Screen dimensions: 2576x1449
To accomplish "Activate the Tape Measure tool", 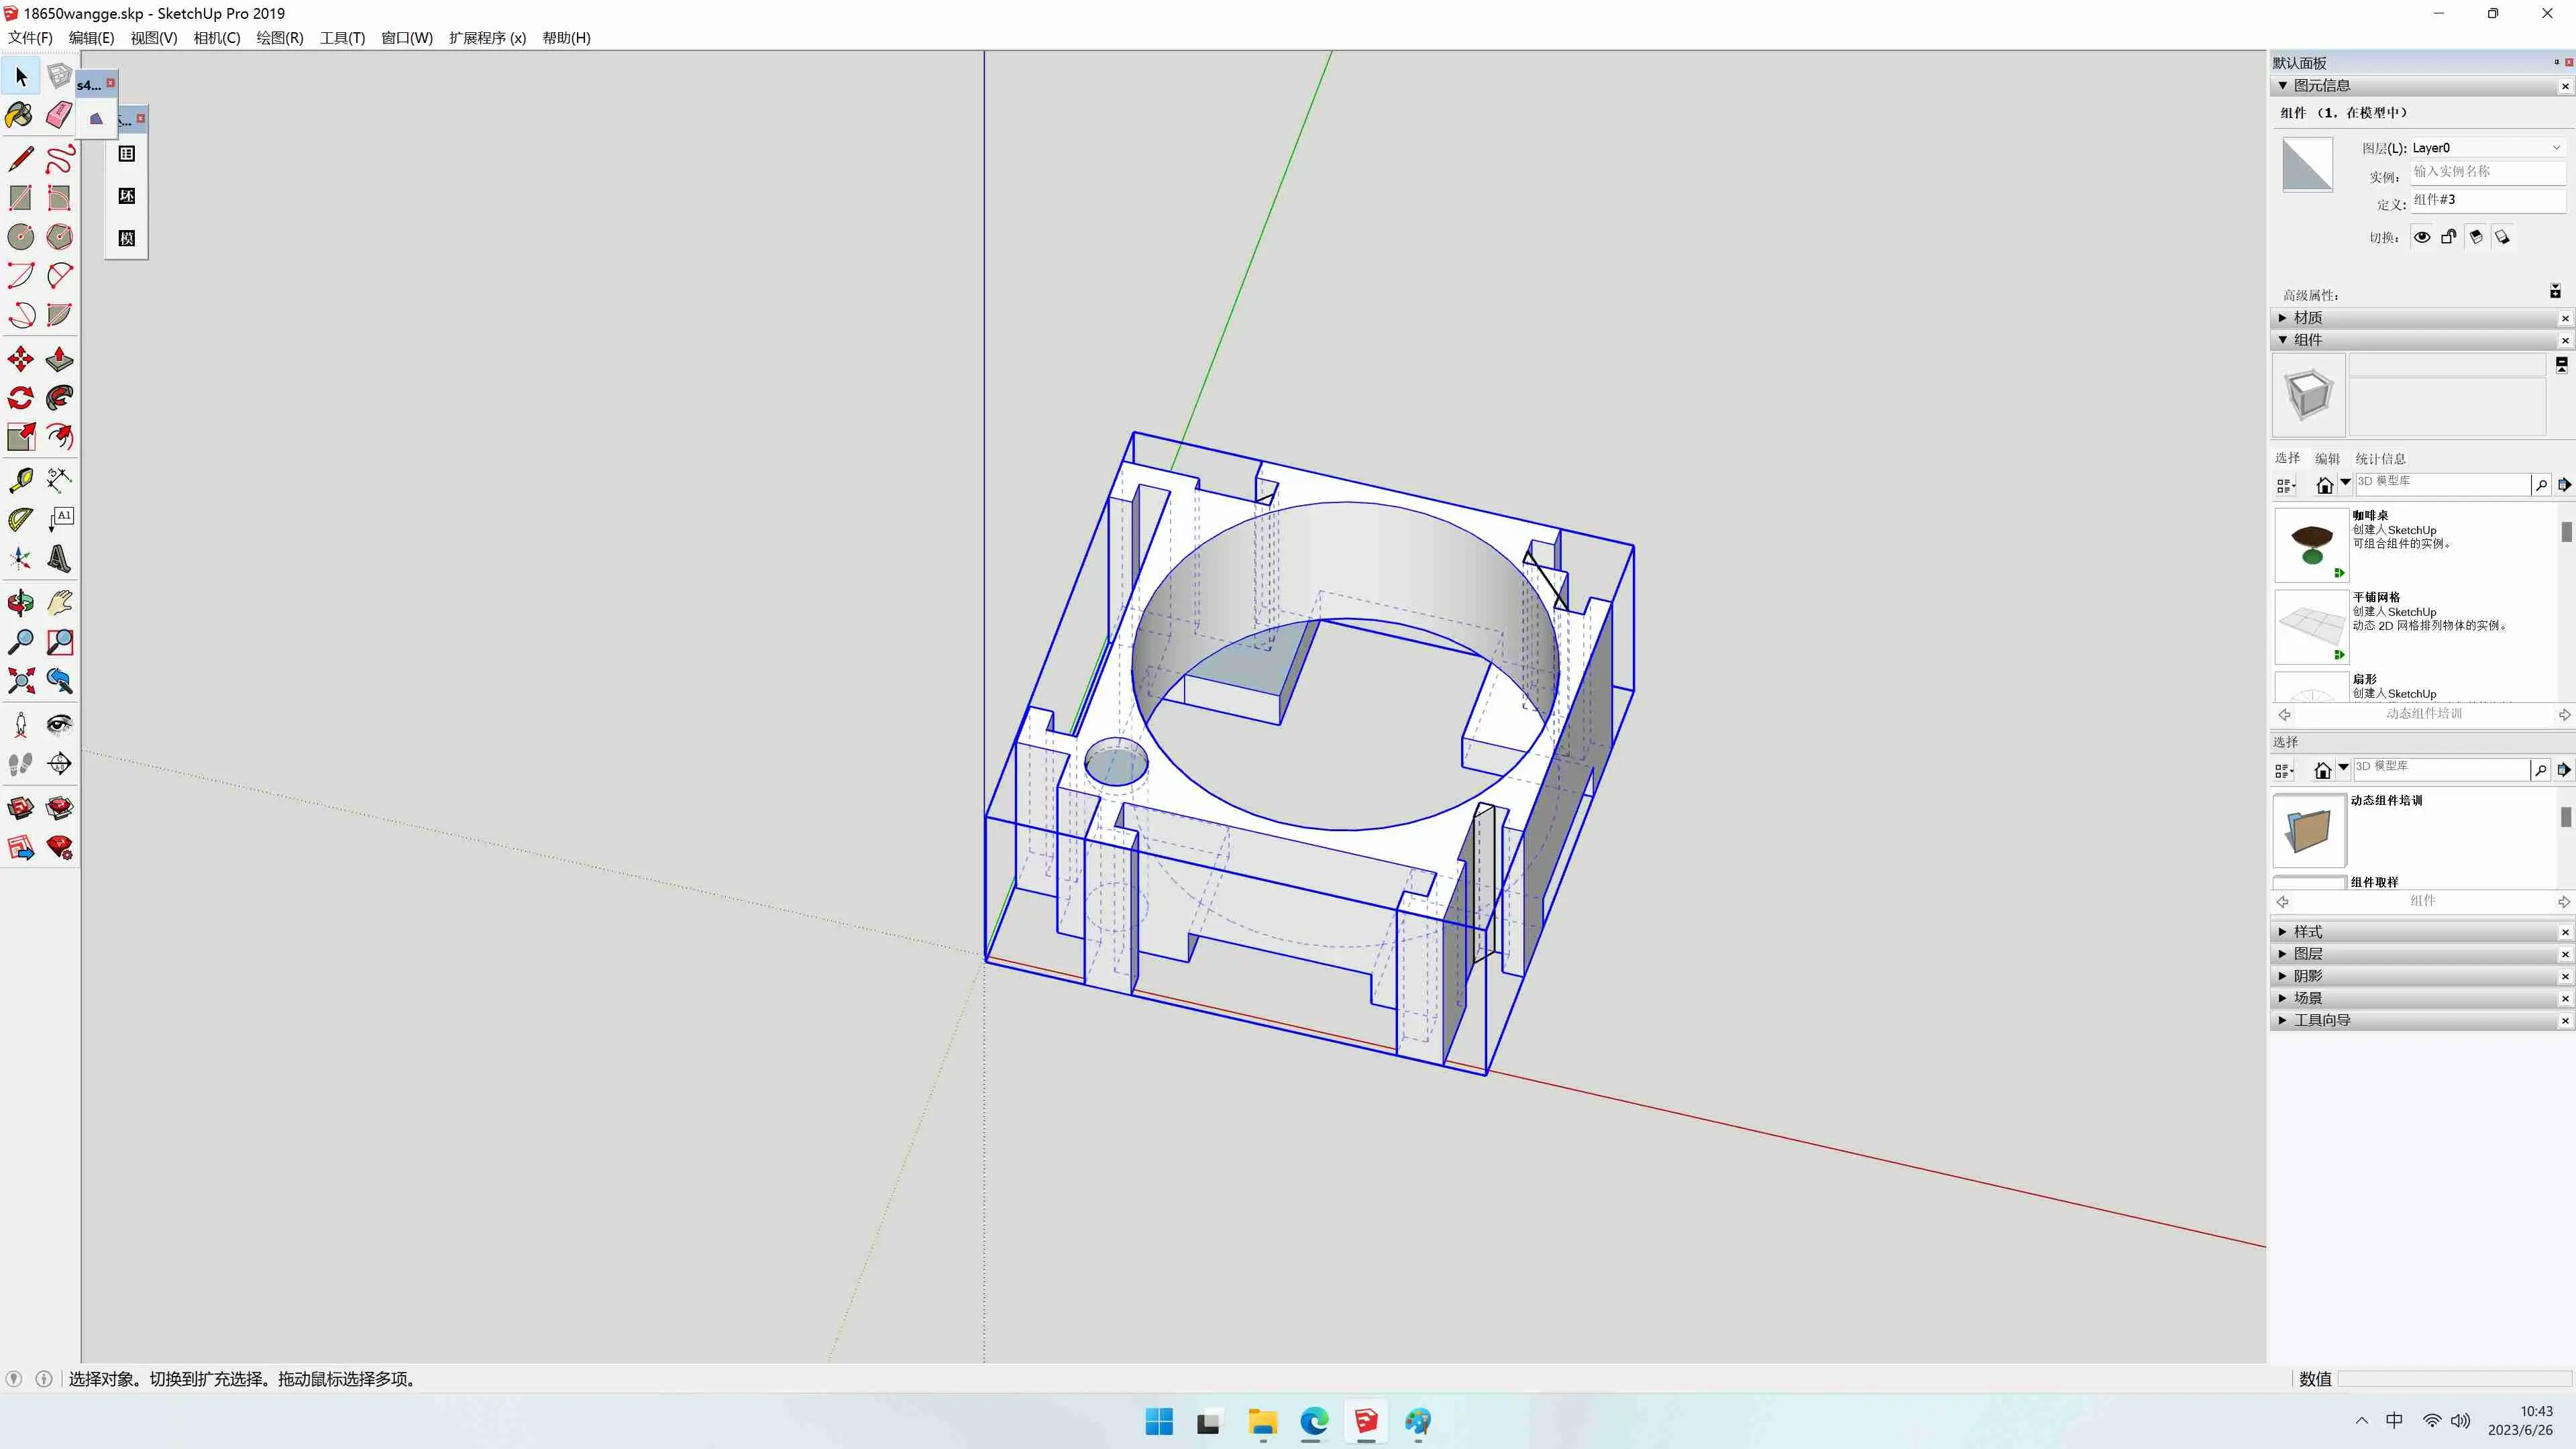I will click(20, 480).
